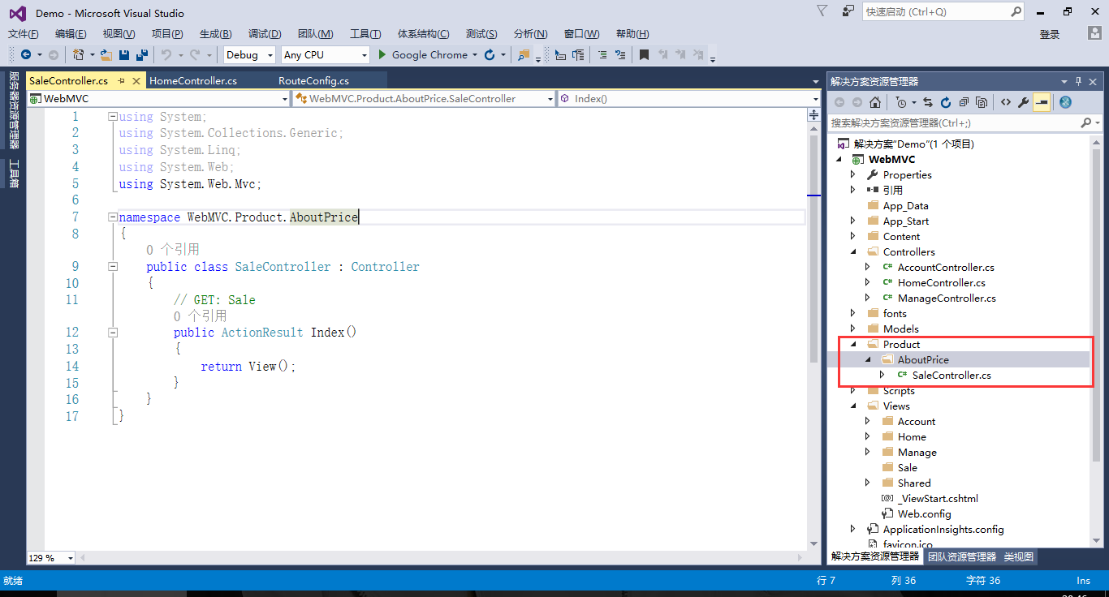Click the Uncomment selected lines icon
Viewport: 1109px width, 597px height.
click(x=620, y=55)
